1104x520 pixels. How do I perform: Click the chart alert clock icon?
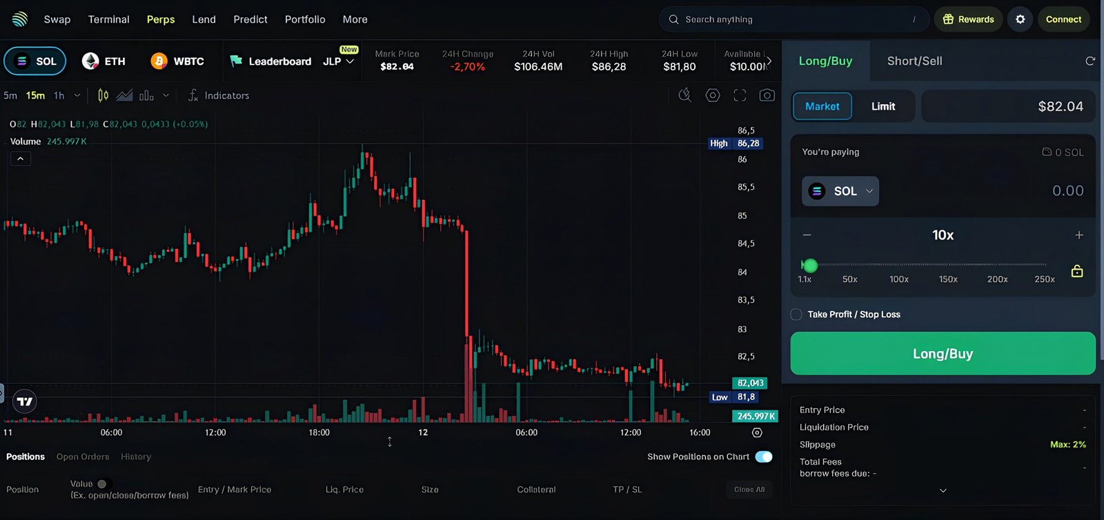[x=684, y=95]
